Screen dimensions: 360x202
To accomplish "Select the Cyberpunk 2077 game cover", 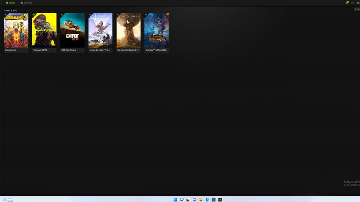I will click(x=44, y=31).
